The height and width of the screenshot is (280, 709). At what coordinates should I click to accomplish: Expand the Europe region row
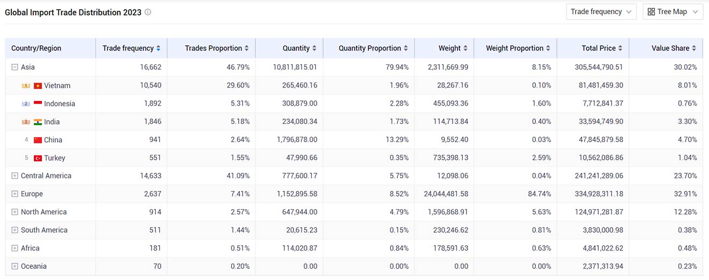15,194
